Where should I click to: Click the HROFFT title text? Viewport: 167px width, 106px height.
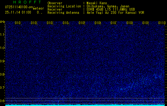(x=27, y=2)
